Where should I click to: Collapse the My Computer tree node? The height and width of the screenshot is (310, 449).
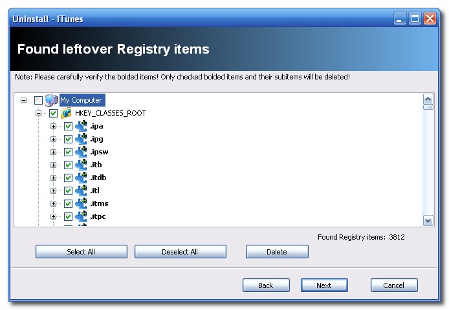point(23,100)
